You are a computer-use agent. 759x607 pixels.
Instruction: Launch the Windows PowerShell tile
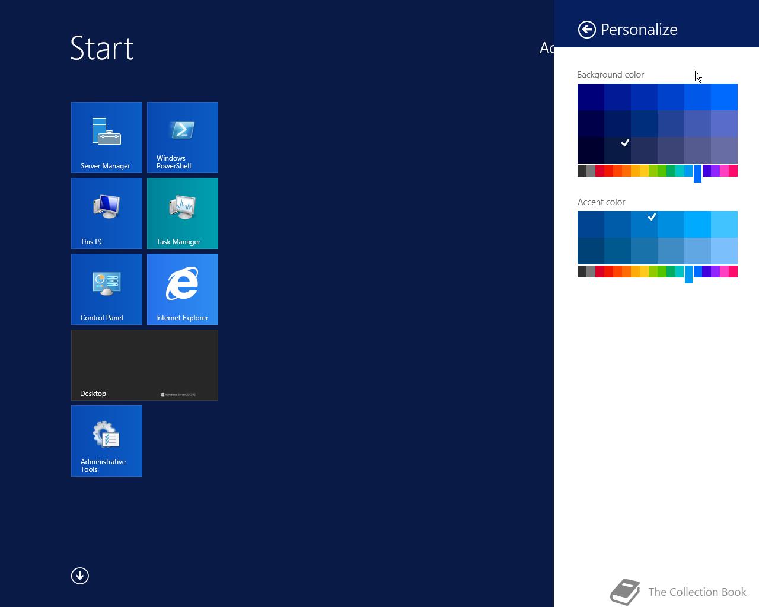tap(183, 138)
